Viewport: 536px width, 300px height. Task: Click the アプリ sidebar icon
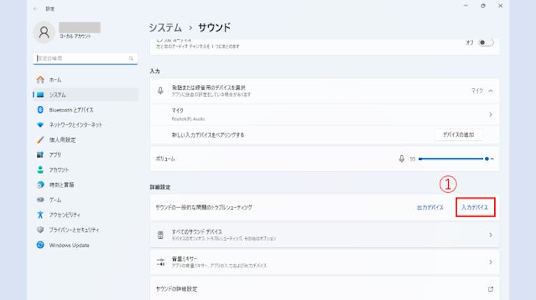[40, 155]
